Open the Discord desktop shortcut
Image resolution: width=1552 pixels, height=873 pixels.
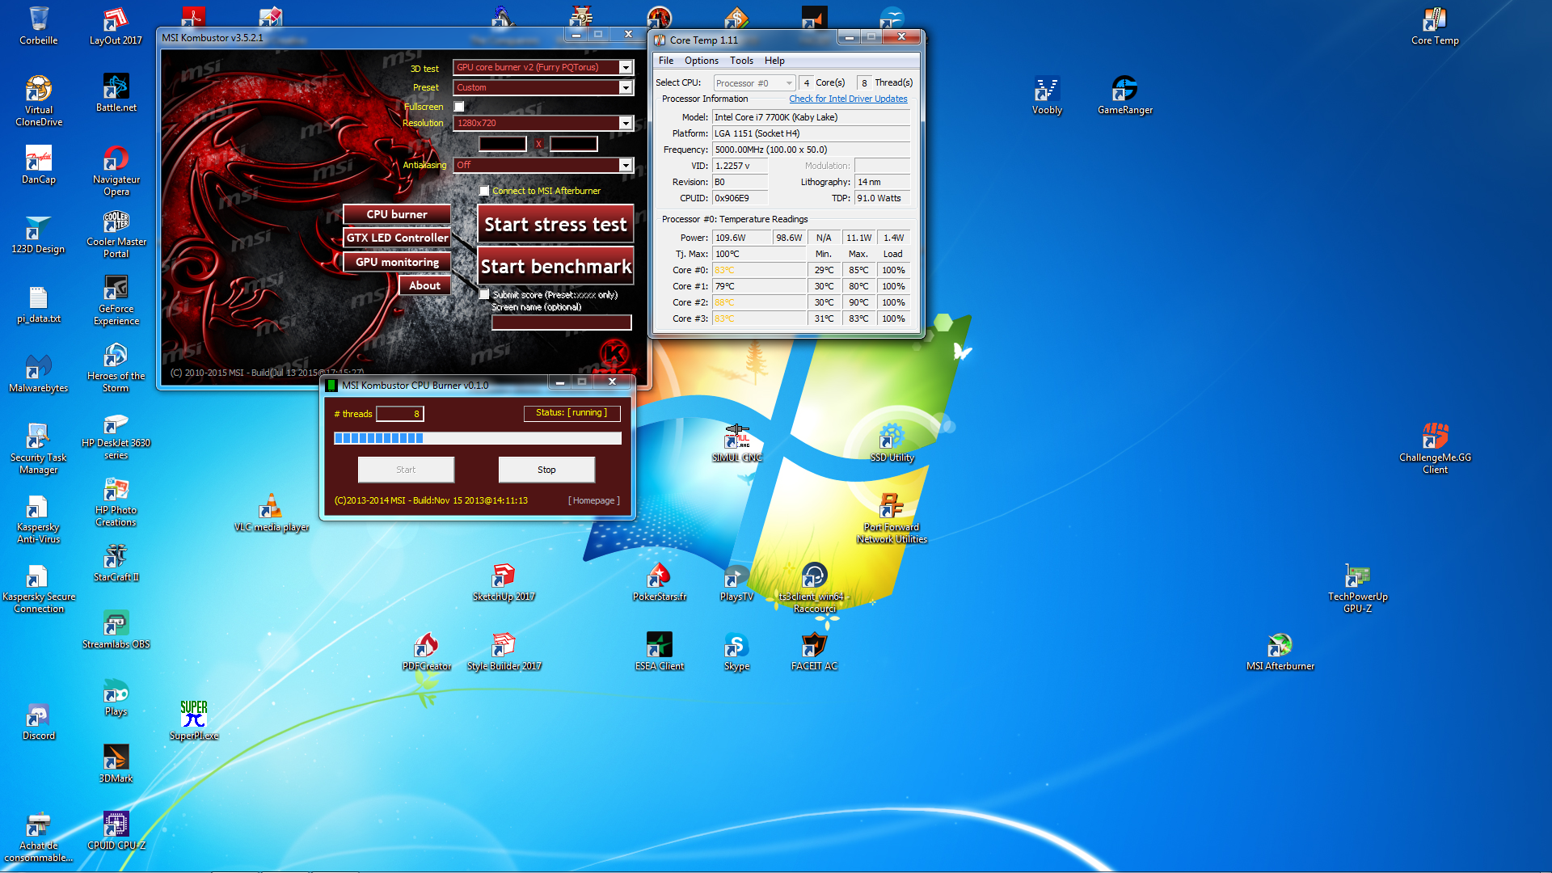(38, 716)
